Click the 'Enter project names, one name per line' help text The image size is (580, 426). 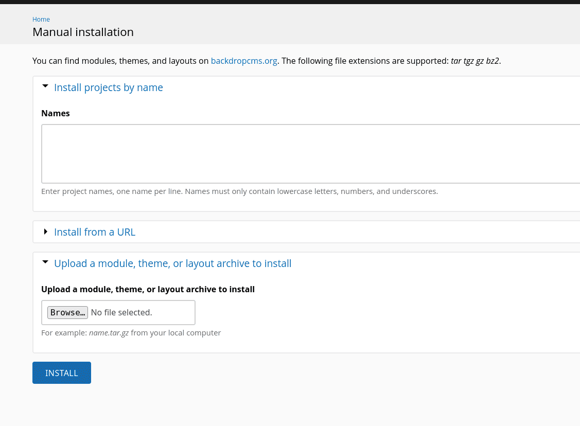pos(240,191)
